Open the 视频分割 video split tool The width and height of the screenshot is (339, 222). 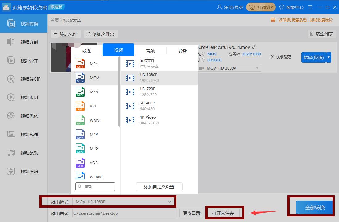pos(23,42)
